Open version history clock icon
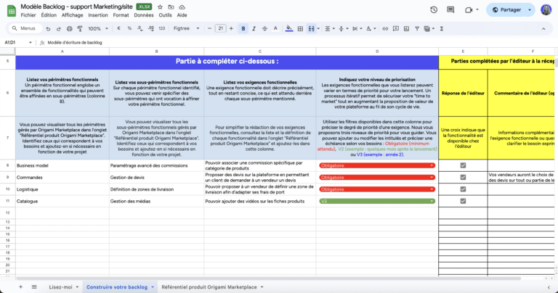 click(x=434, y=10)
